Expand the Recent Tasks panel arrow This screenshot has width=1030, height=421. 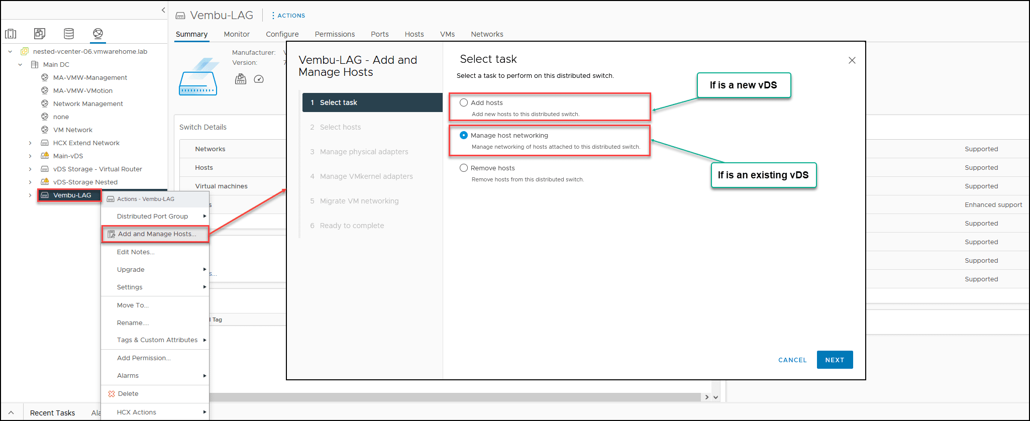pos(11,412)
